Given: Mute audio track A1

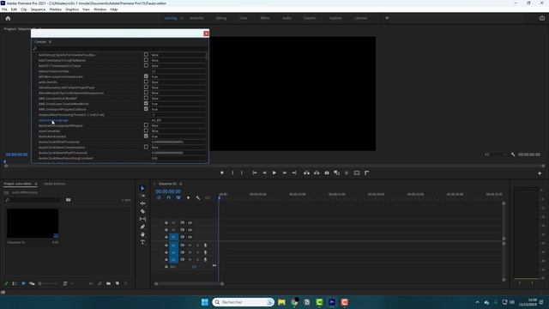Looking at the screenshot, I should (x=190, y=245).
